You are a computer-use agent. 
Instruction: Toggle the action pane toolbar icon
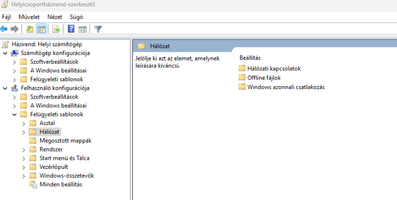pos(82,29)
